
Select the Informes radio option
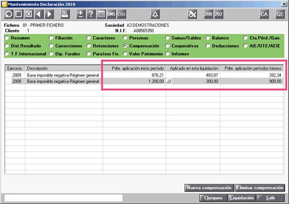click(x=167, y=54)
